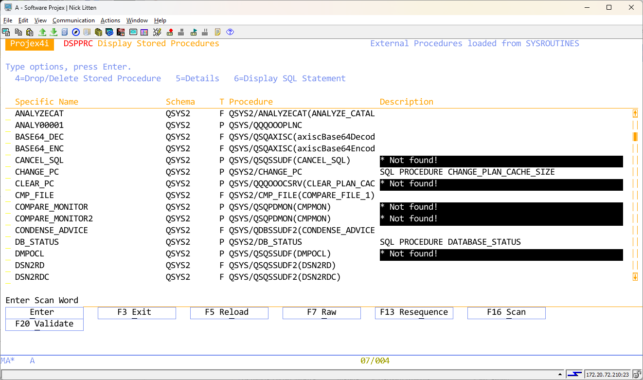The image size is (643, 380).
Task: Click the QSYS/QQQOOOPLNC procedure text
Action: pos(266,125)
